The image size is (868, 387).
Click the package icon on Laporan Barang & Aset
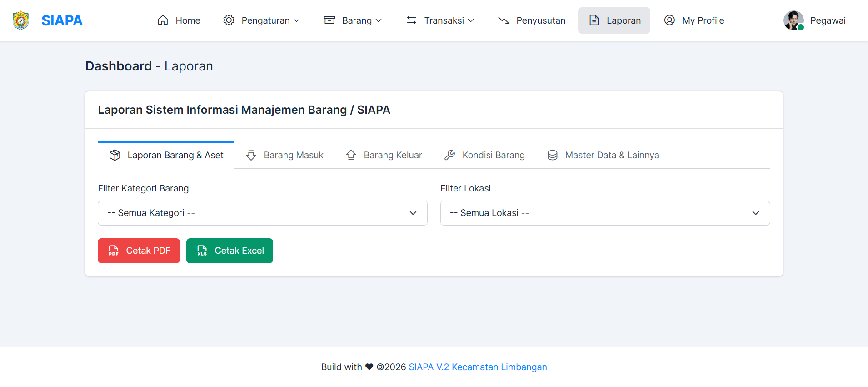[x=115, y=155]
